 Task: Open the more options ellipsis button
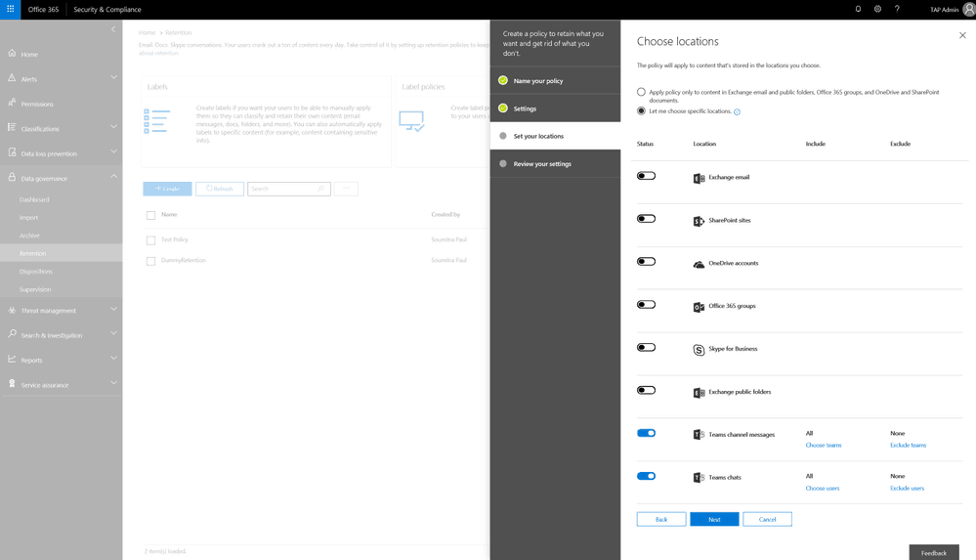[x=346, y=188]
